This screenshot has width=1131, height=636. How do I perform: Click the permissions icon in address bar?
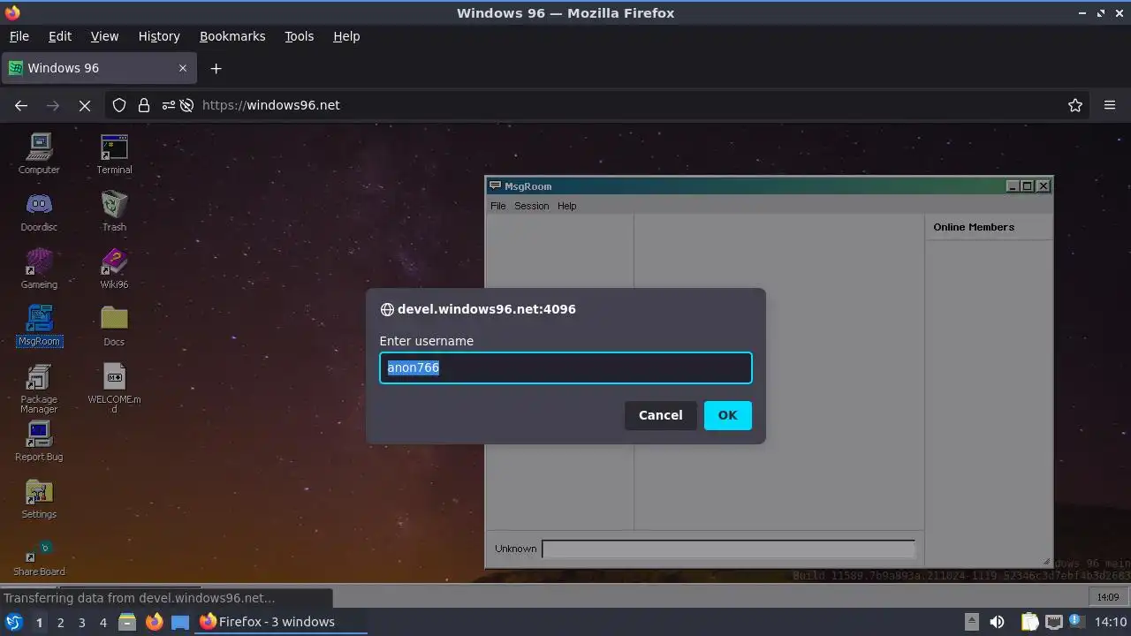(x=168, y=105)
